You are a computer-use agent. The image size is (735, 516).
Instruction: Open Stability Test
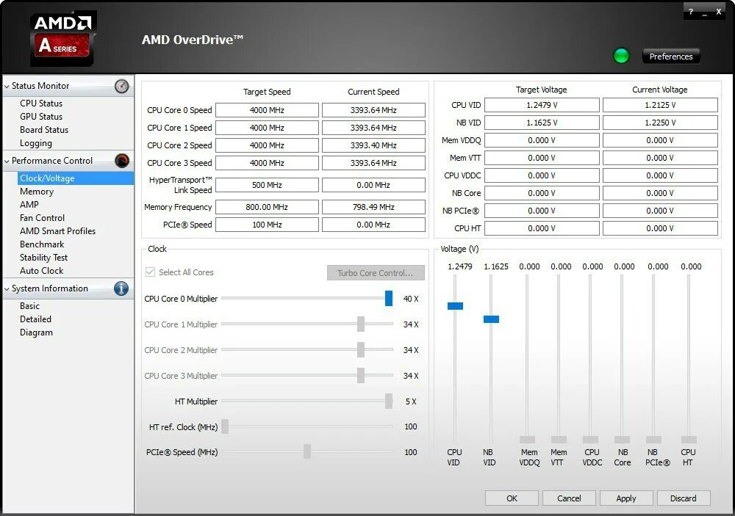pos(43,258)
